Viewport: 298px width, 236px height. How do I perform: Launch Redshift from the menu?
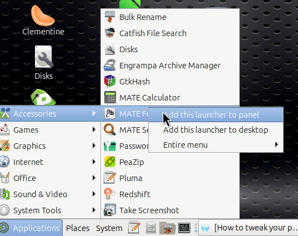coord(170,194)
